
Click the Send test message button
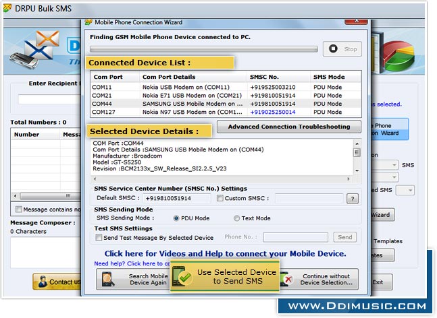point(344,237)
